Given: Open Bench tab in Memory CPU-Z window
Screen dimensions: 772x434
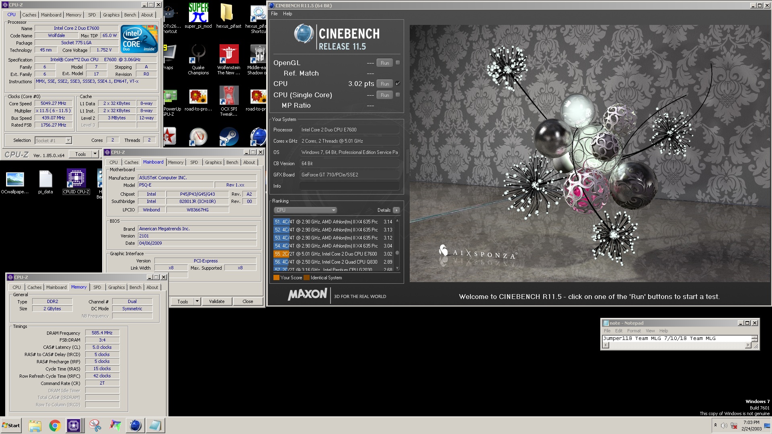Looking at the screenshot, I should [136, 287].
